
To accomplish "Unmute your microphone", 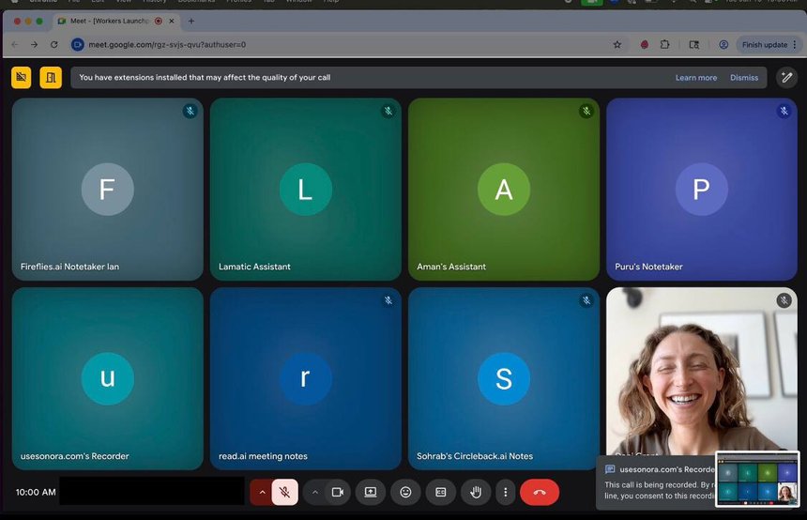I will click(x=285, y=492).
